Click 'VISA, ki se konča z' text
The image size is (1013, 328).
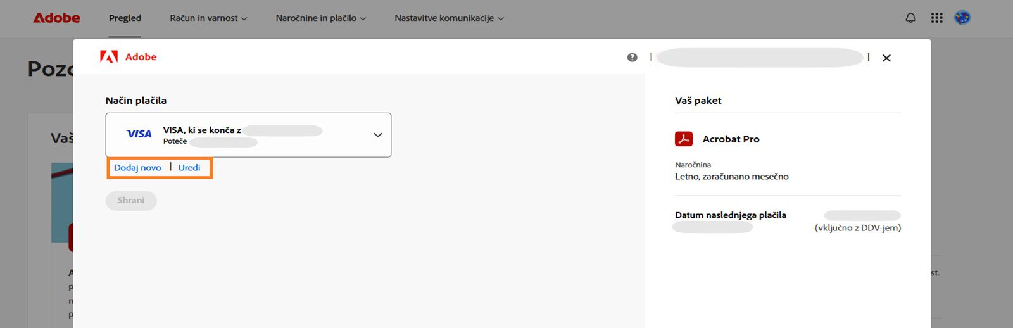[x=202, y=130]
